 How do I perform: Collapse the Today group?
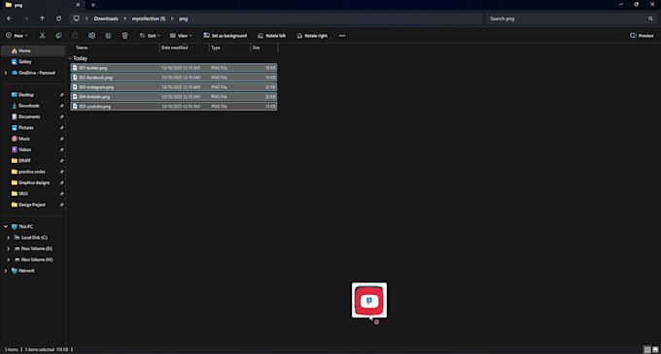click(x=70, y=58)
